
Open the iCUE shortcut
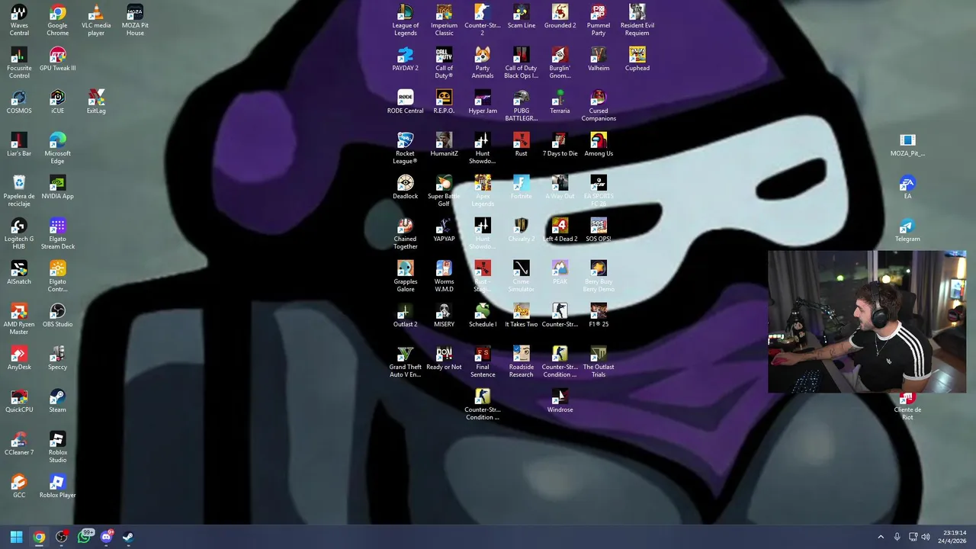[x=58, y=102]
